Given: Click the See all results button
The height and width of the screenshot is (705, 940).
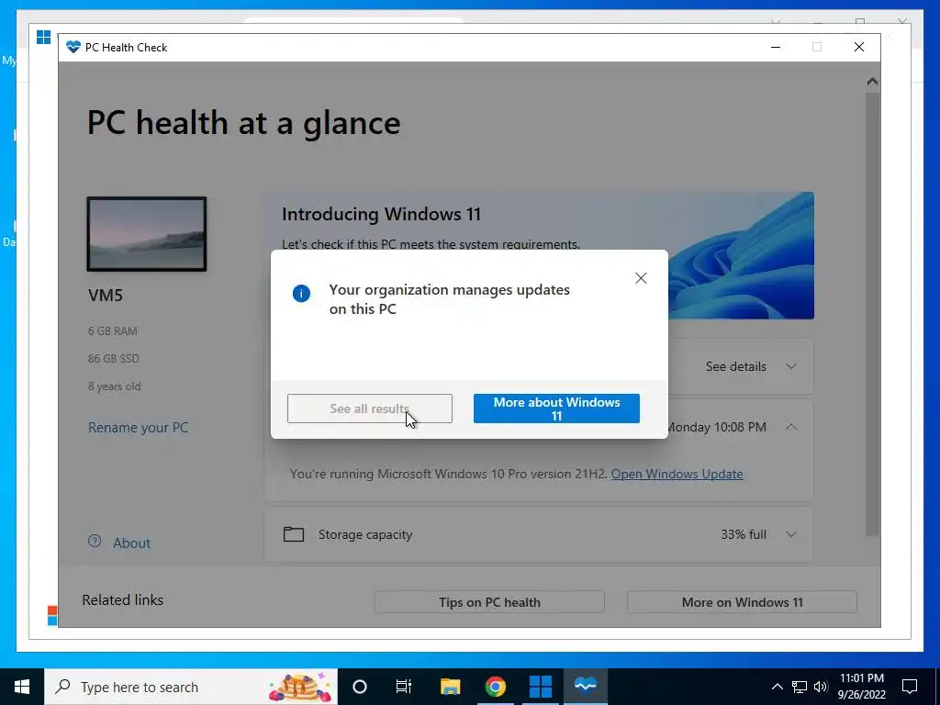Looking at the screenshot, I should 370,408.
